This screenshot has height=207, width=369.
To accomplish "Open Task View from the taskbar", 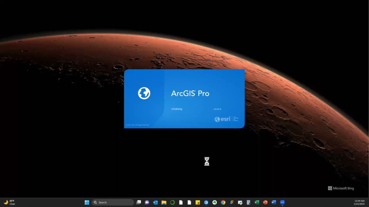I will coord(139,202).
